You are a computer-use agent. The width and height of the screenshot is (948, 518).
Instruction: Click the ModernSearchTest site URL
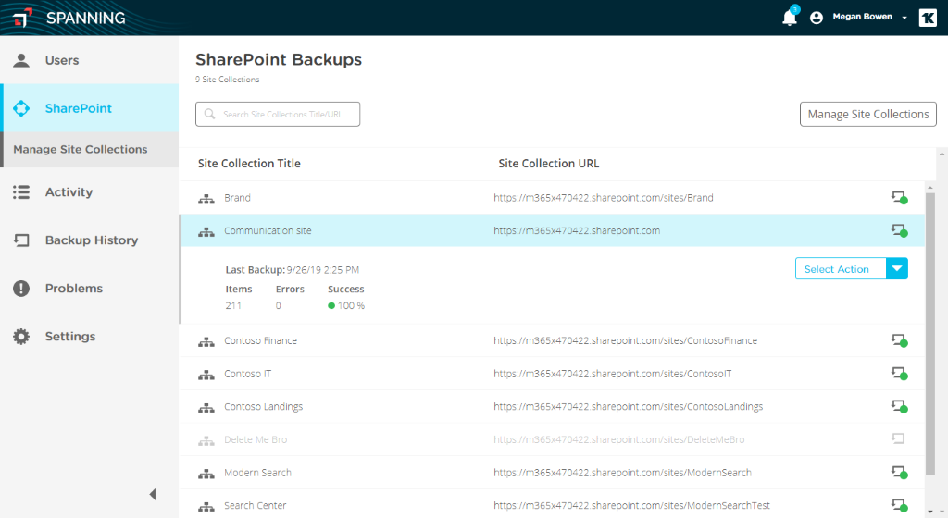pyautogui.click(x=631, y=505)
